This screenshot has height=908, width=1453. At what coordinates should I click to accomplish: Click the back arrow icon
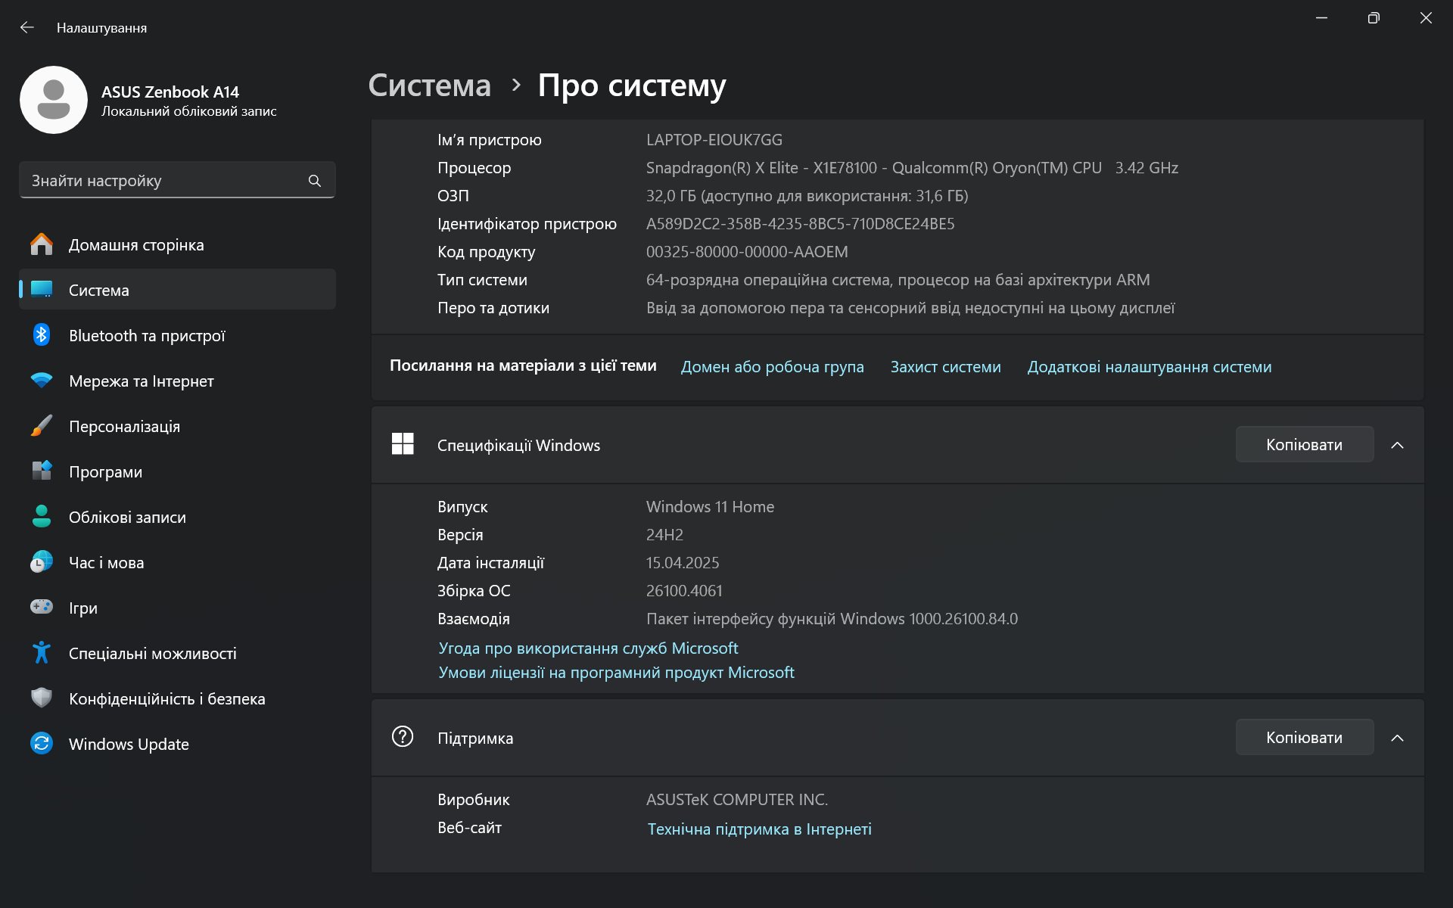pos(27,28)
